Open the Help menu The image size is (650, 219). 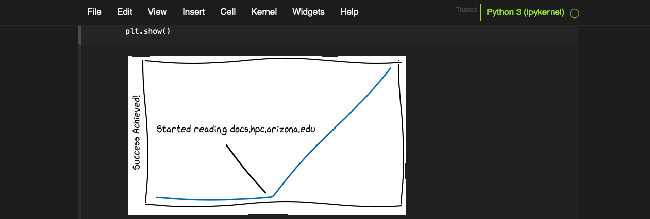[x=349, y=12]
